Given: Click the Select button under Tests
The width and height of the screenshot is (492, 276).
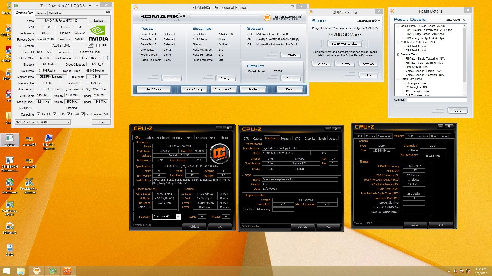Looking at the screenshot, I should pos(173,78).
